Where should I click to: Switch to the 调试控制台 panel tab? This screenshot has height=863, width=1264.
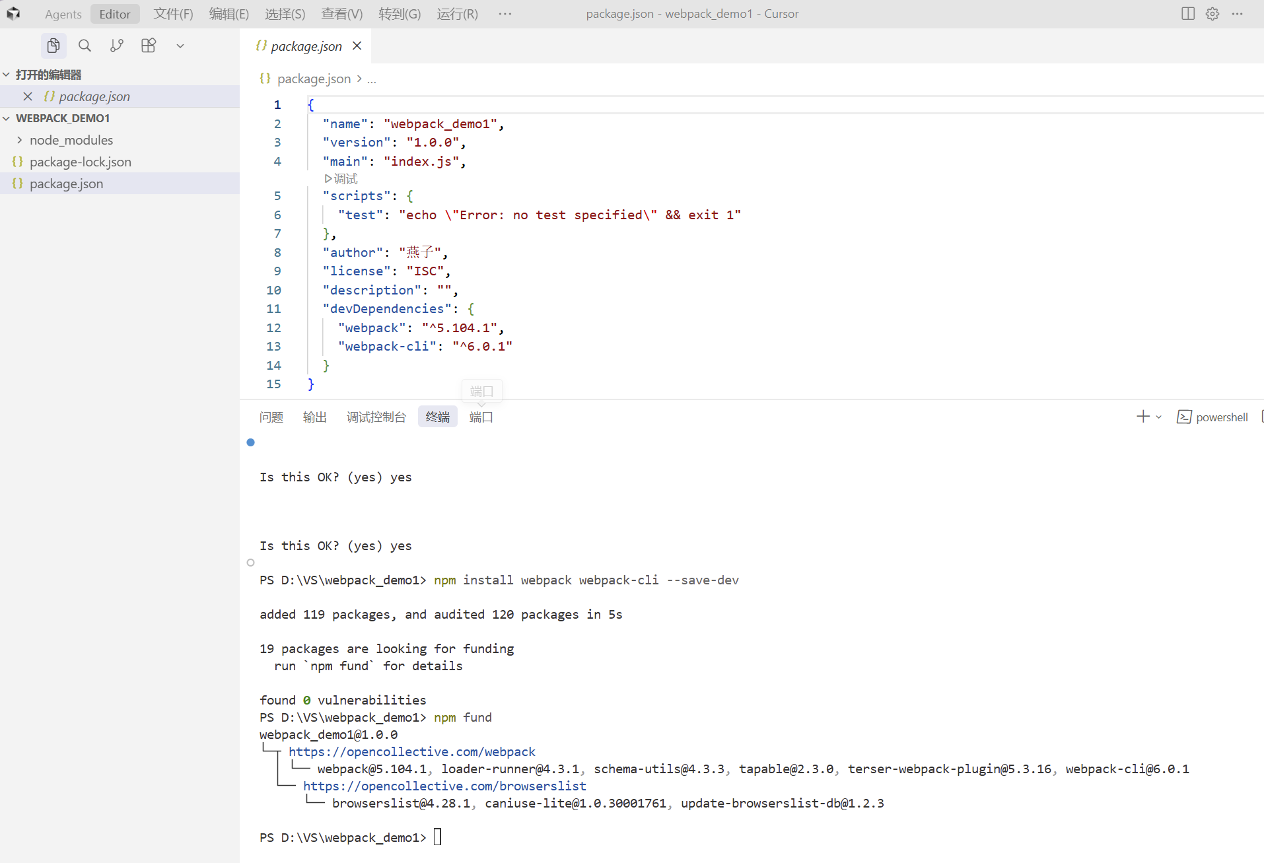(376, 417)
